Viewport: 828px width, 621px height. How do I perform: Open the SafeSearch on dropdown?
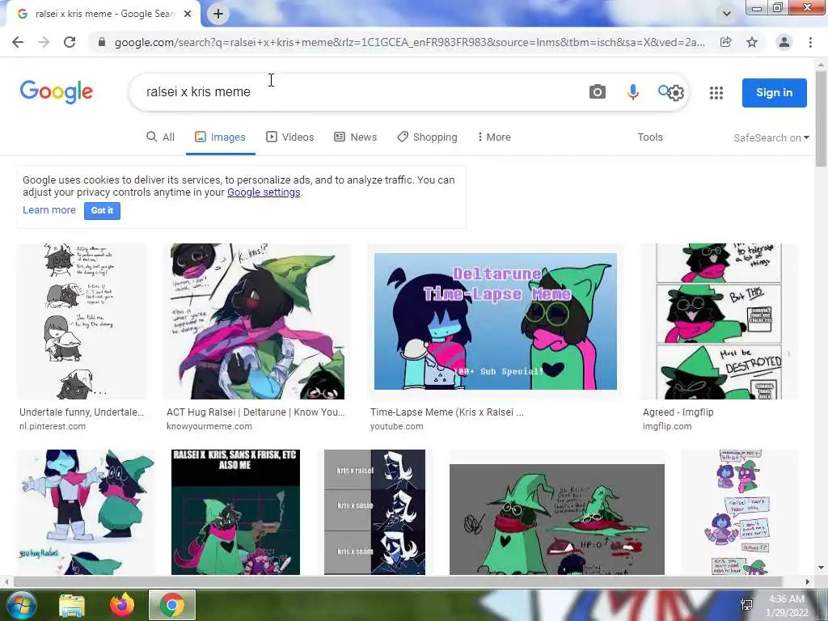[771, 137]
